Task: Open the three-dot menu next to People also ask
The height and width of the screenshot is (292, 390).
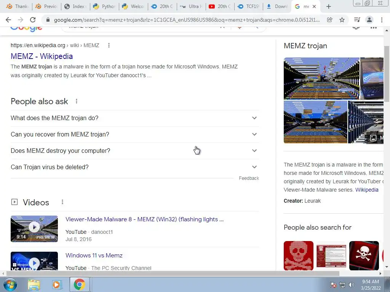Action: point(77,101)
